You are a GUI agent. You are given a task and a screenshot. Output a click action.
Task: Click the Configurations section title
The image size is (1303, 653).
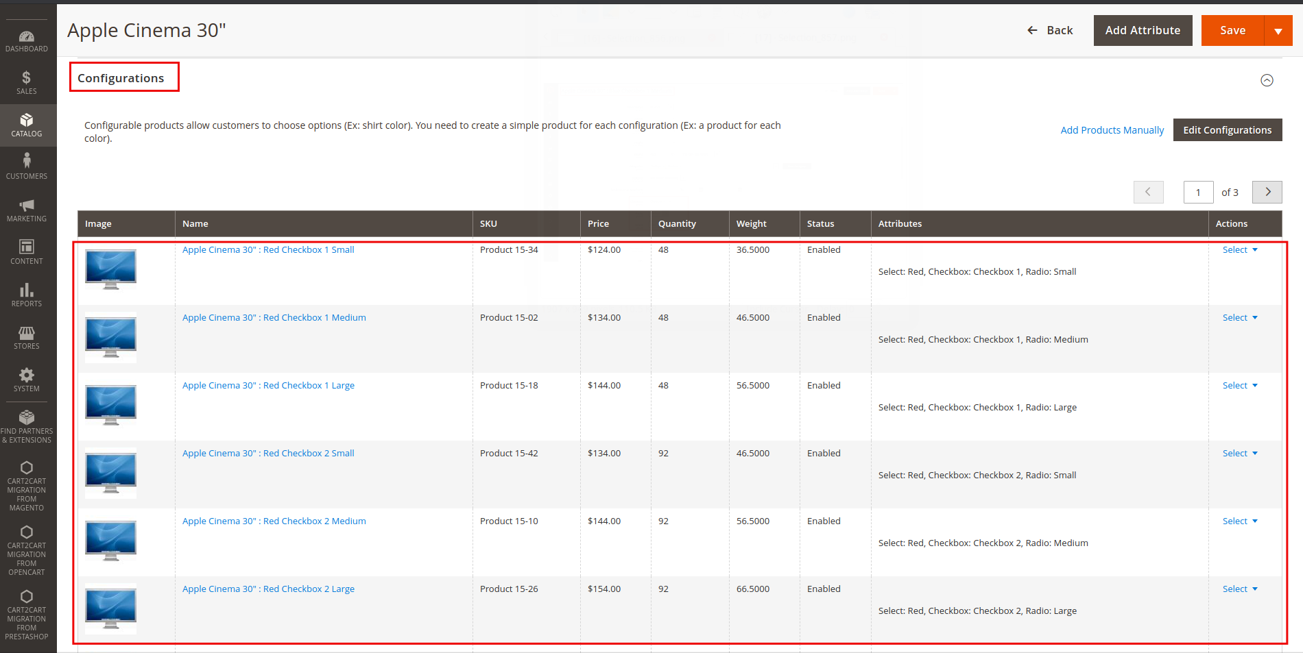coord(121,78)
